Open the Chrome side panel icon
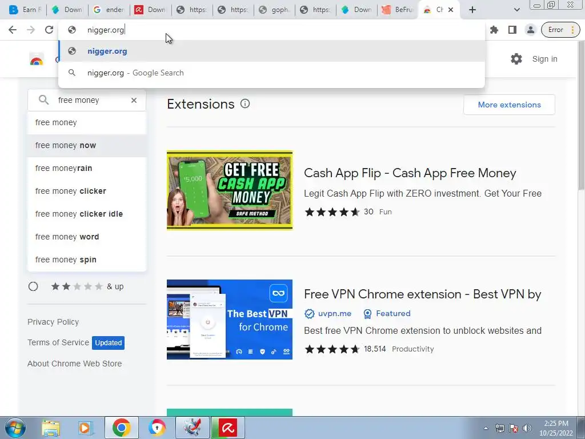This screenshot has width=585, height=439. coord(512,30)
